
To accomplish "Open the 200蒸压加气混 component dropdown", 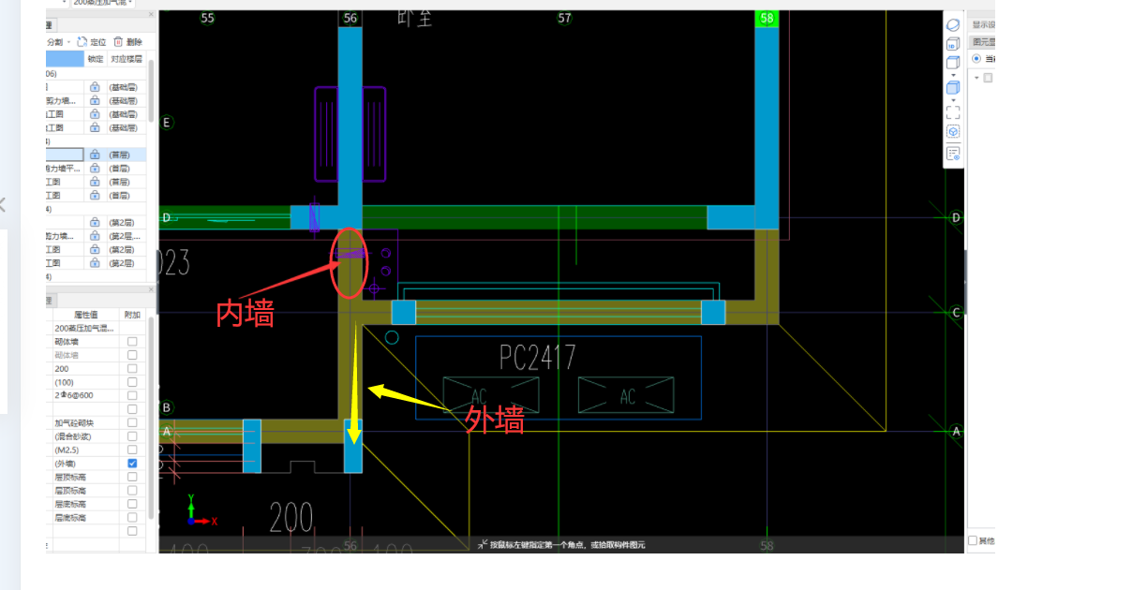I will click(104, 3).
